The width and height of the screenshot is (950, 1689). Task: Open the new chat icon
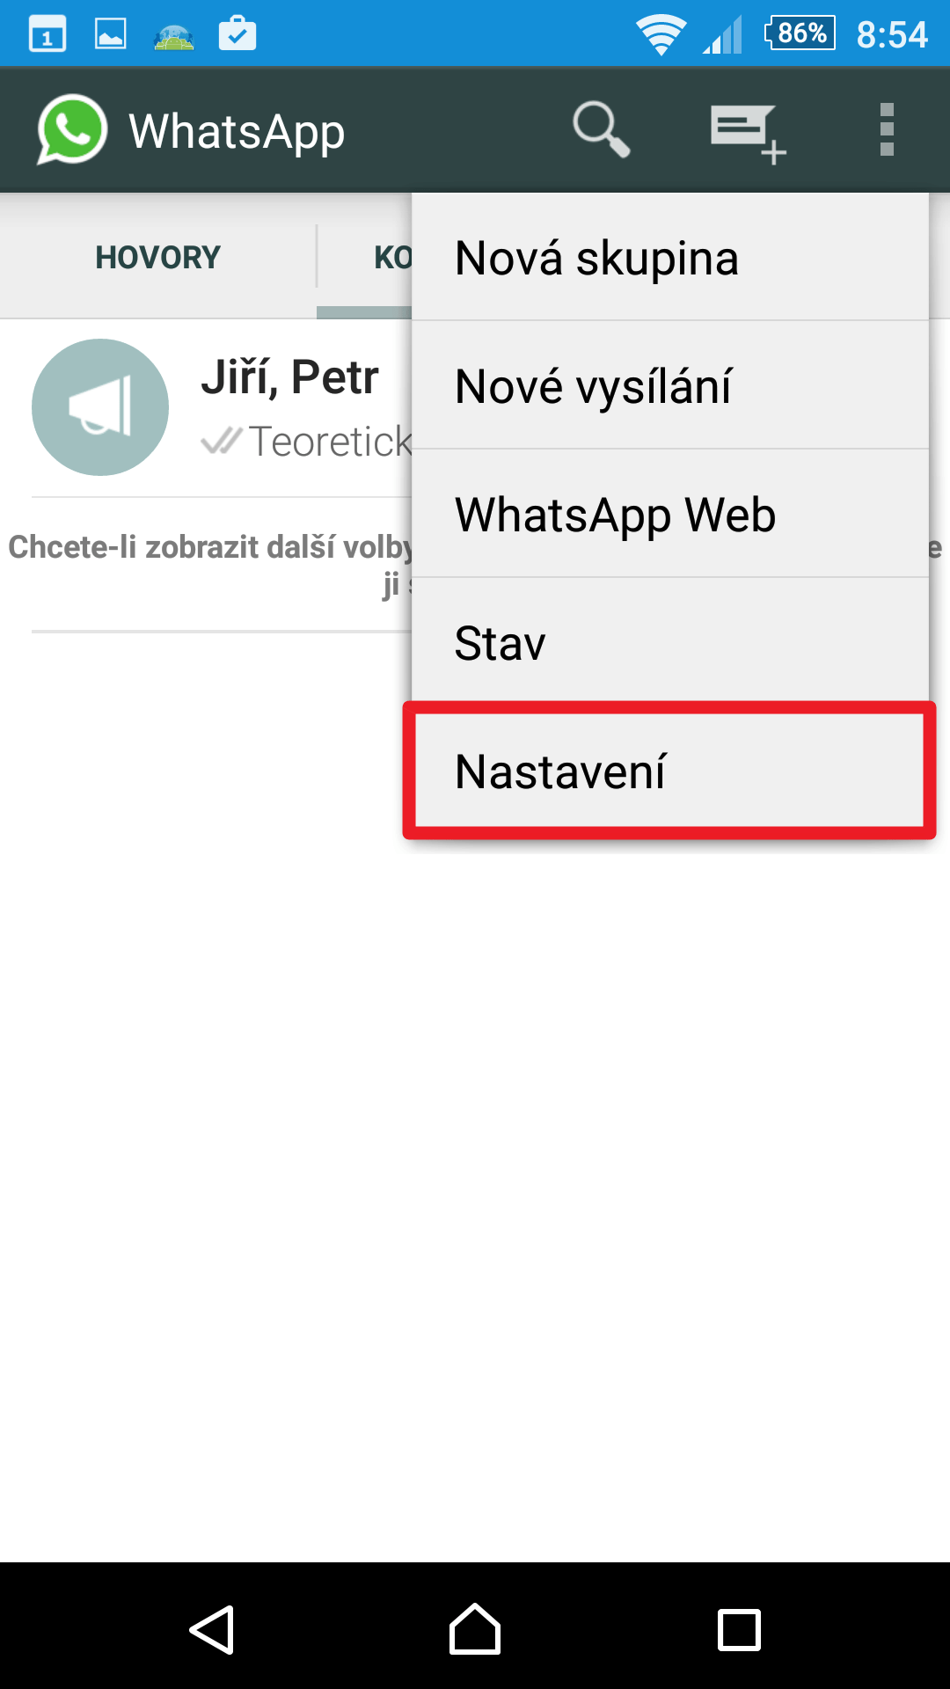[x=749, y=134]
